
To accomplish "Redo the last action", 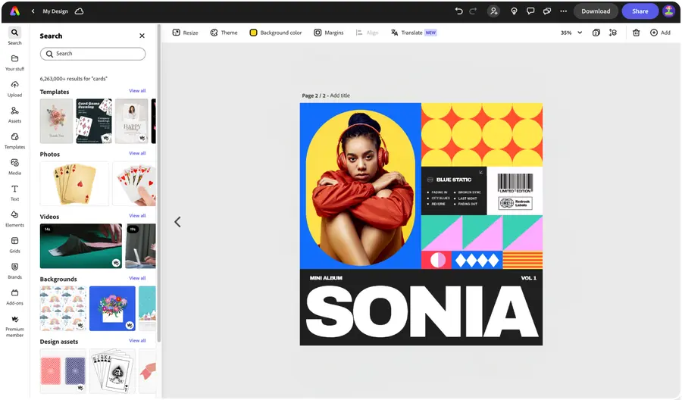I will pos(473,11).
